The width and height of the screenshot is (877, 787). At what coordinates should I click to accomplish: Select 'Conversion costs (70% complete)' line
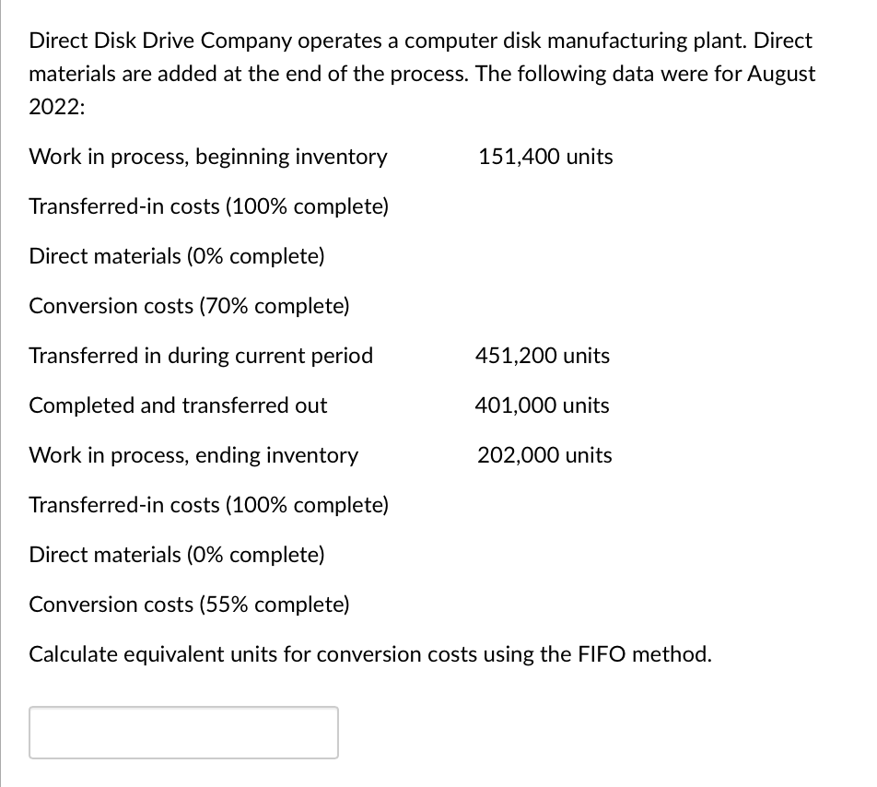tap(188, 306)
